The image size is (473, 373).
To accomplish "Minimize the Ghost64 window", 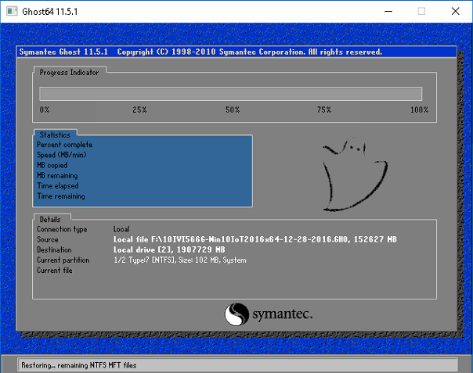I will (388, 12).
